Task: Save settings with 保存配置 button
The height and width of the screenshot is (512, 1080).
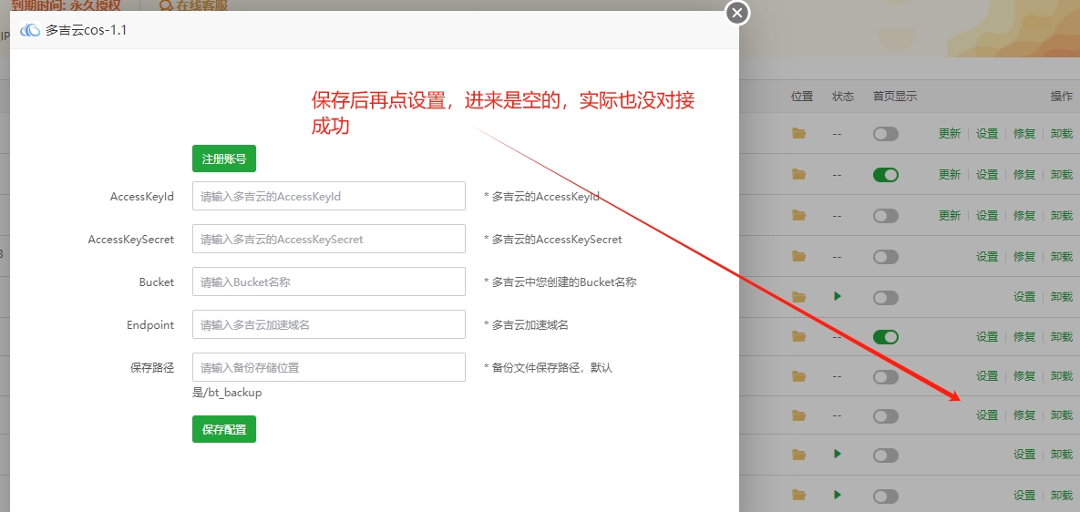Action: tap(224, 429)
